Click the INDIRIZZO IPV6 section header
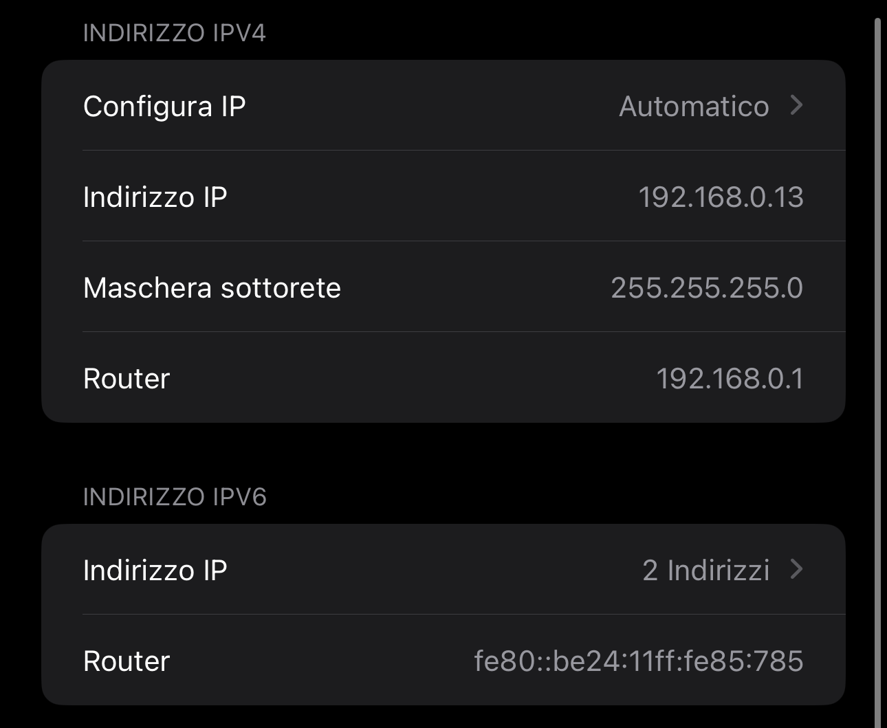The width and height of the screenshot is (887, 728). [175, 497]
